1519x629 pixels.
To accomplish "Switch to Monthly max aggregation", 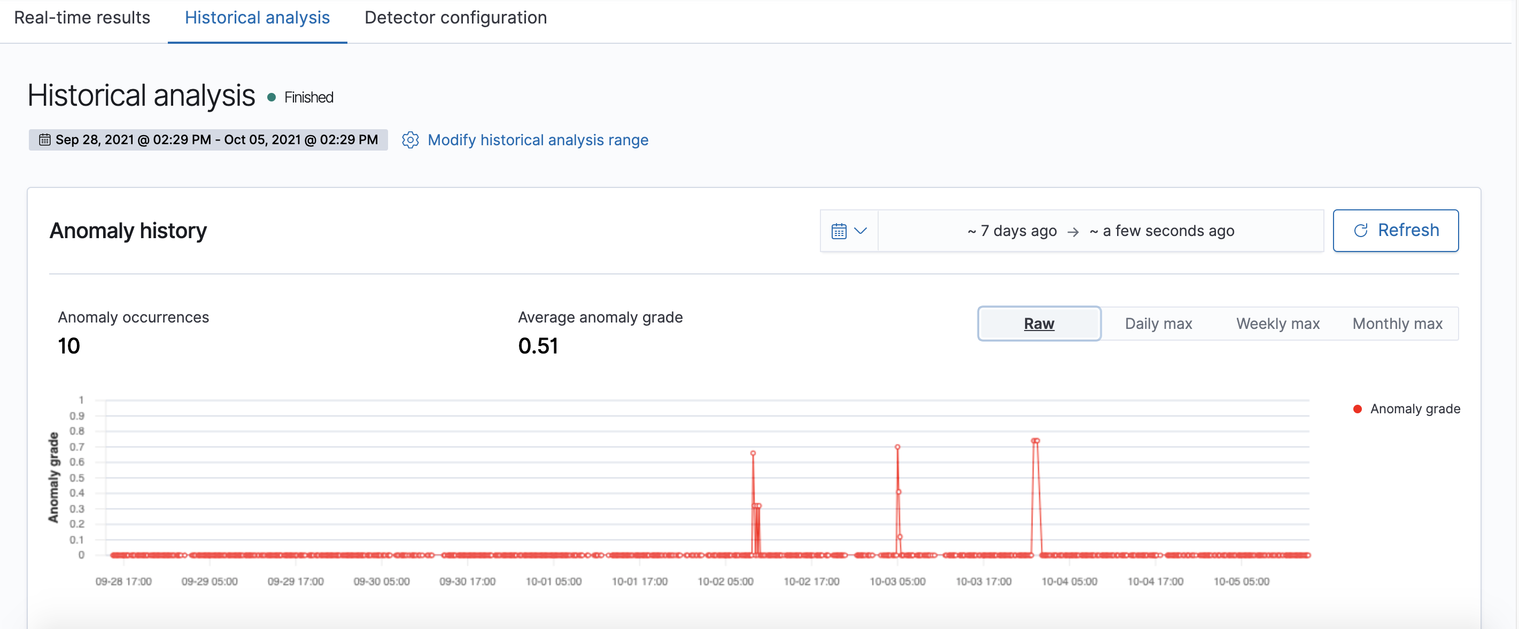I will coord(1398,324).
